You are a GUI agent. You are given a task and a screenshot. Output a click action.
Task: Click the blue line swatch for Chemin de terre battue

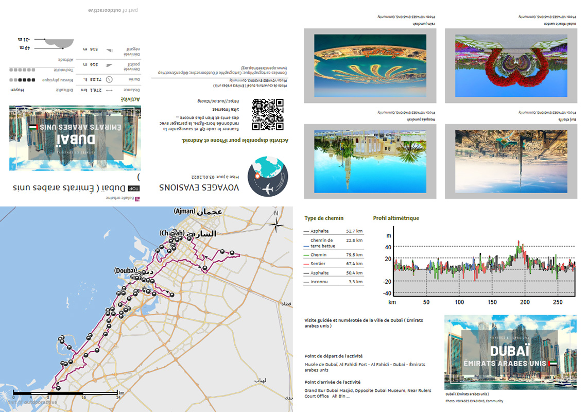306,246
